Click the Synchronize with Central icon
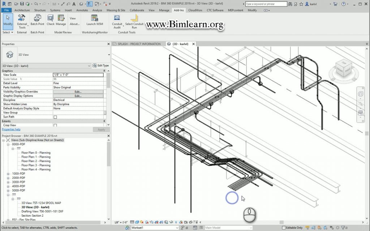 tap(27, 4)
